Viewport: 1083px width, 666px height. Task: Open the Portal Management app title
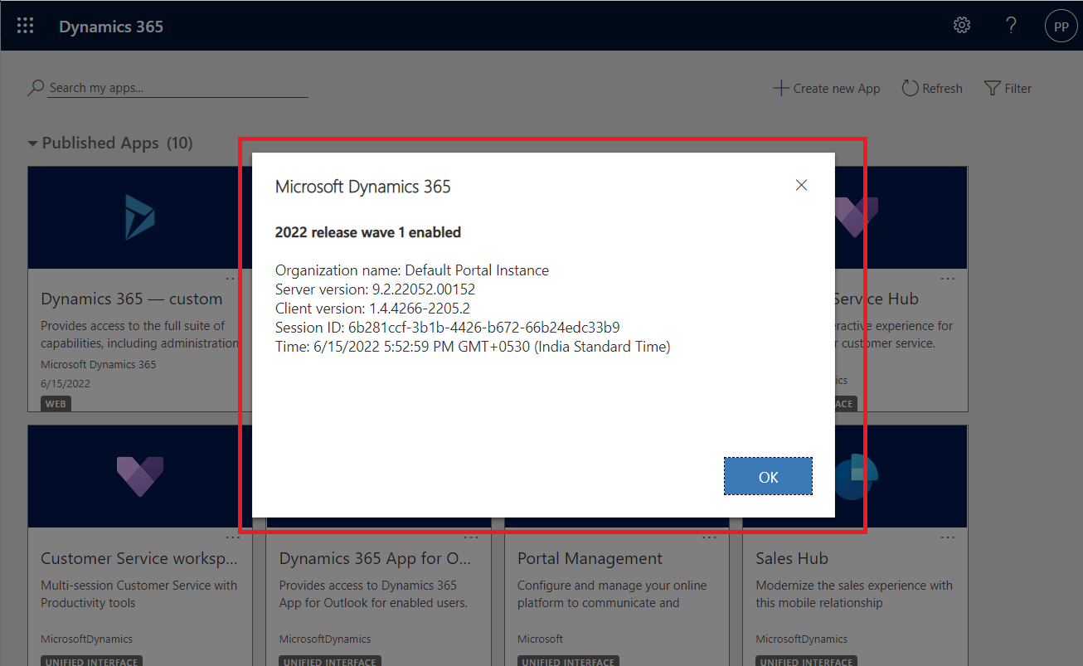pos(590,558)
